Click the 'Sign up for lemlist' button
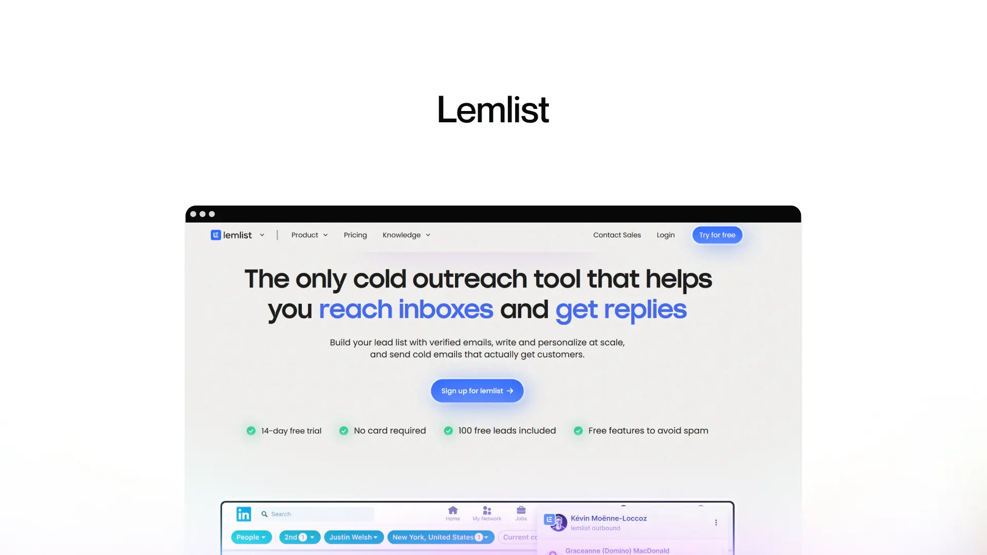This screenshot has width=987, height=555. click(x=477, y=391)
